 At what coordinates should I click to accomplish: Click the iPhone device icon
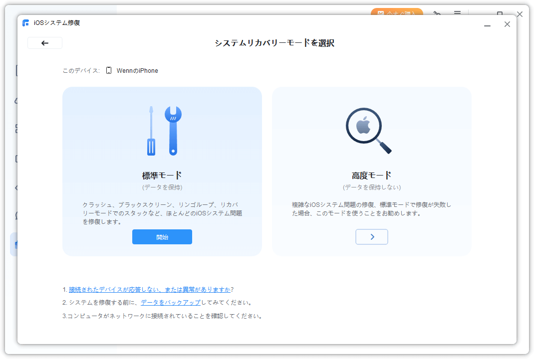click(x=109, y=71)
